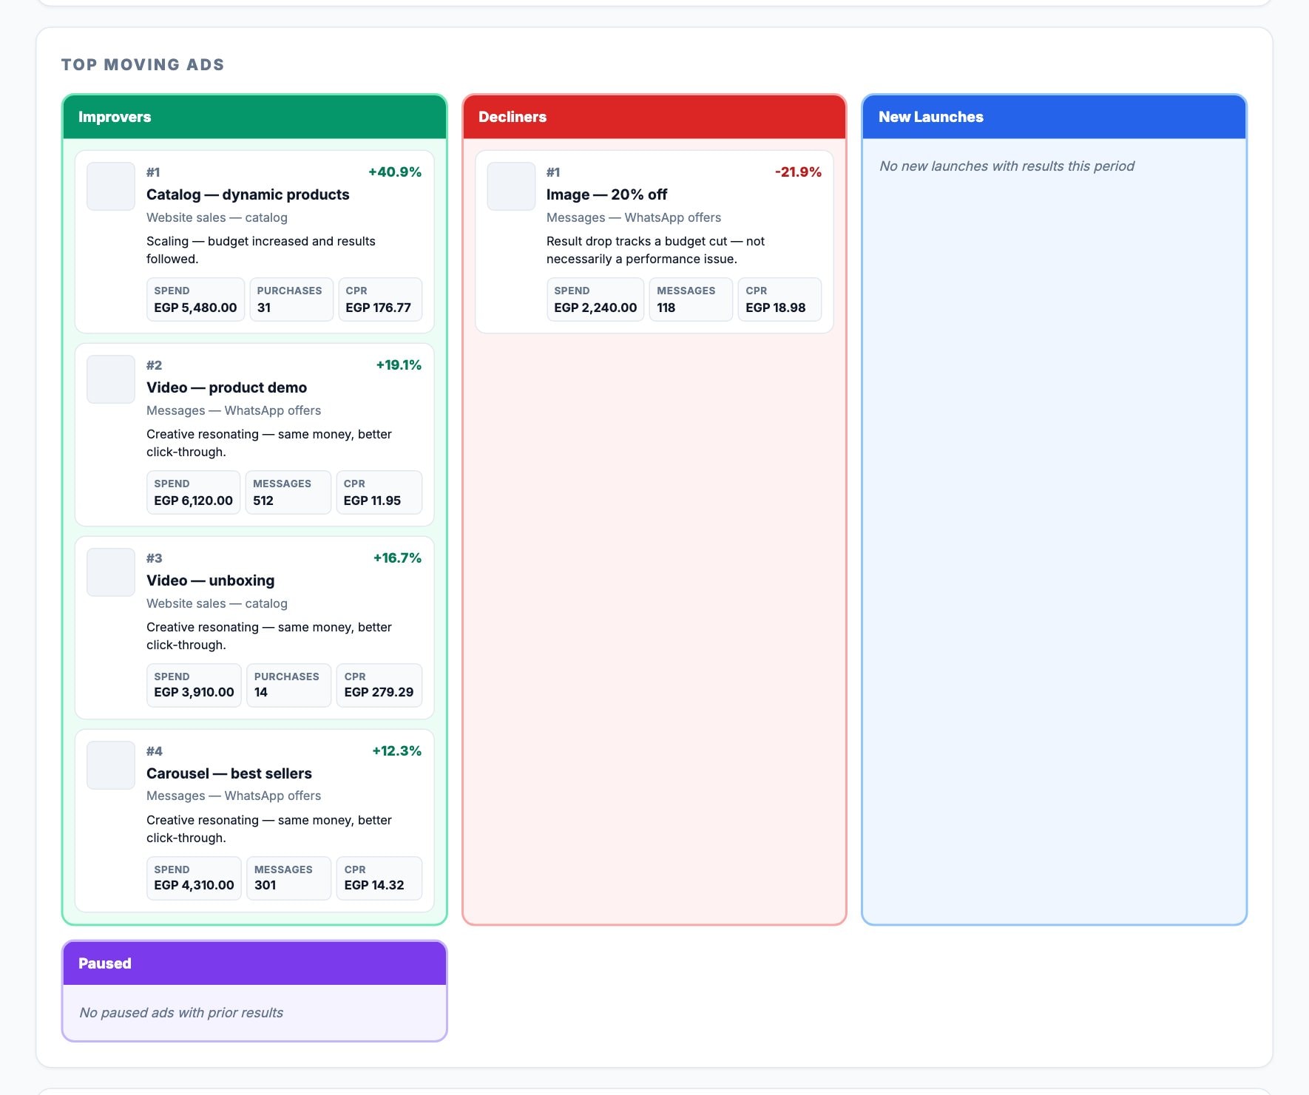Image resolution: width=1309 pixels, height=1095 pixels.
Task: Click spend value EGP 4,310.00
Action: [x=194, y=885]
